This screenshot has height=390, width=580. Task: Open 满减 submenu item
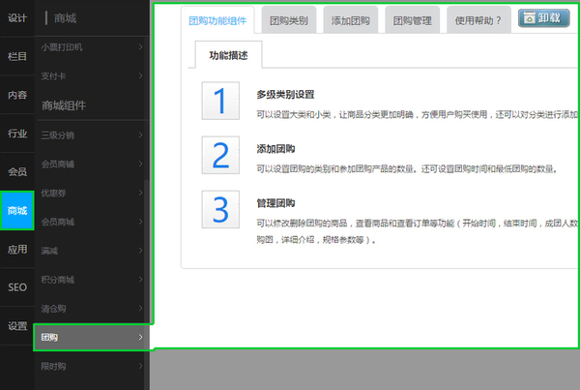[x=92, y=251]
